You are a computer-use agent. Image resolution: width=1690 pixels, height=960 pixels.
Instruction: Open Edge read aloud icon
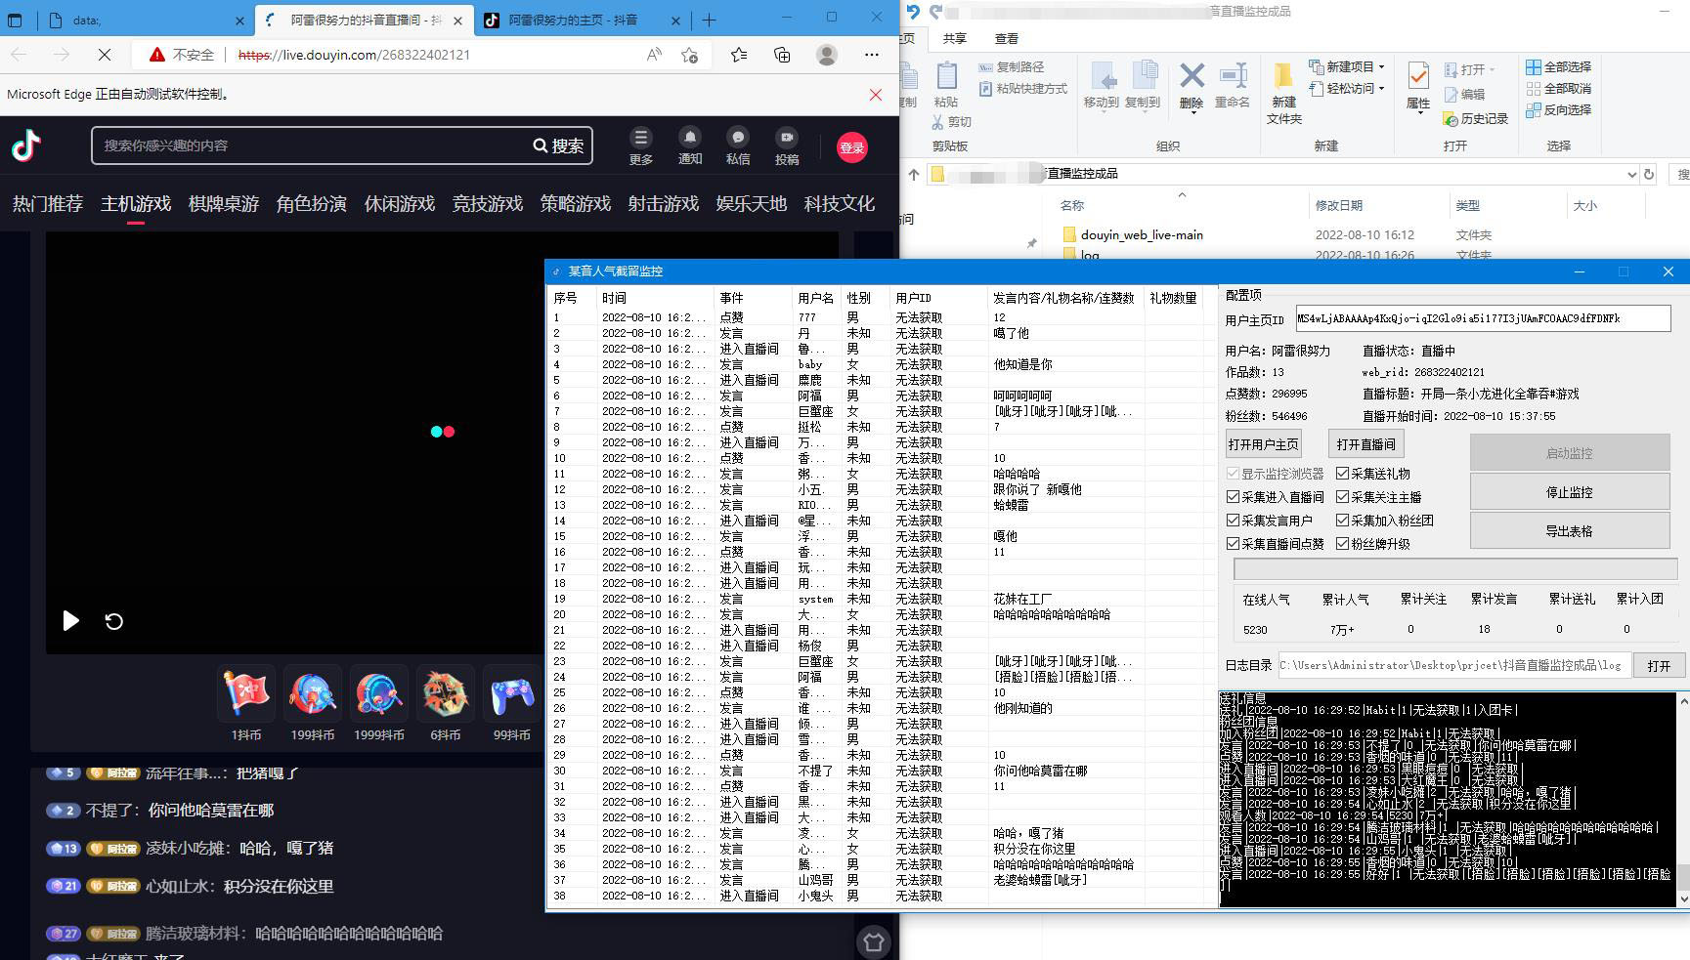click(654, 55)
